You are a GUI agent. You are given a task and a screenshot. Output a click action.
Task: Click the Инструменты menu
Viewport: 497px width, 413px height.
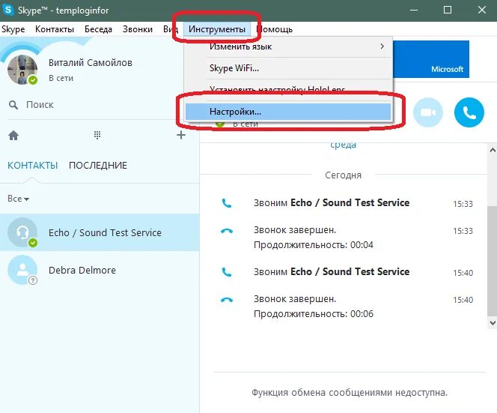[x=217, y=29]
